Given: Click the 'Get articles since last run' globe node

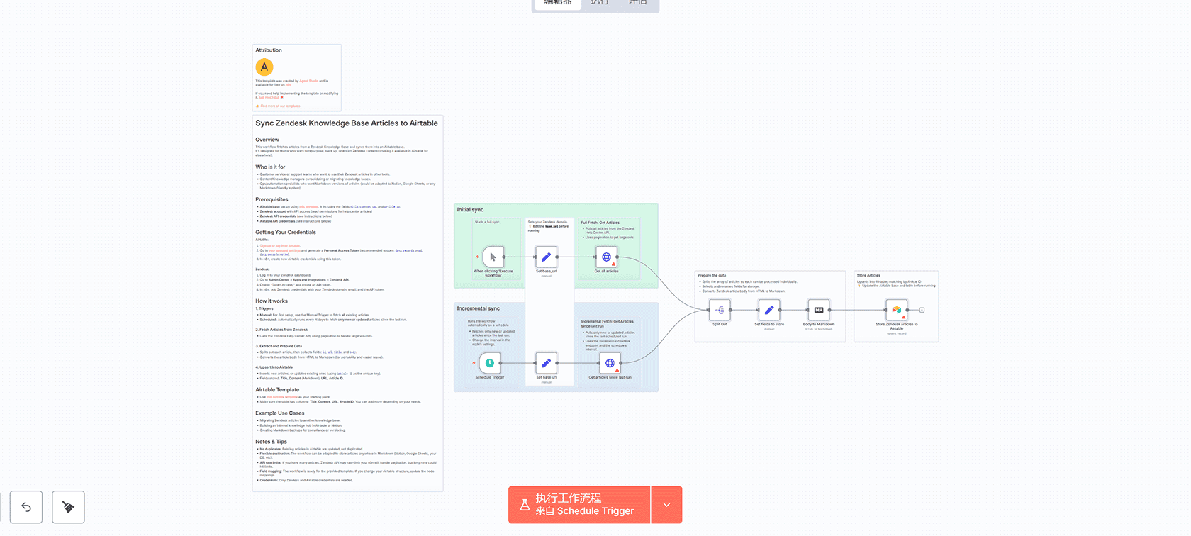Looking at the screenshot, I should [x=610, y=363].
